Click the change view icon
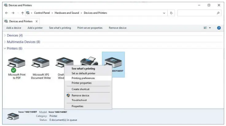226x126 pixels. click(205, 28)
